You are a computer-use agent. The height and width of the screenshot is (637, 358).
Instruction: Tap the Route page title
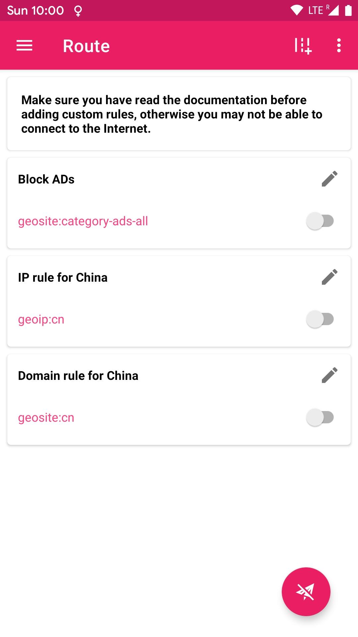click(x=86, y=46)
